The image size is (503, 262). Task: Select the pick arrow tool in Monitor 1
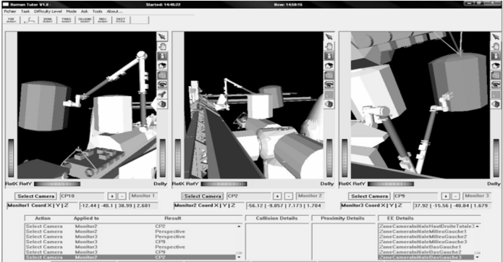[x=162, y=36]
